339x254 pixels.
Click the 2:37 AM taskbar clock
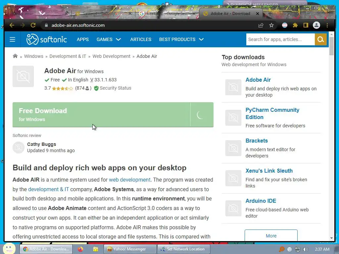pyautogui.click(x=322, y=249)
